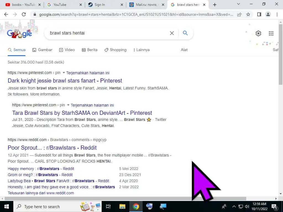Screen dimensions: 283x212
Task: Expand the first pinterest.com result dropdown arrow
Action: pyautogui.click(x=64, y=73)
